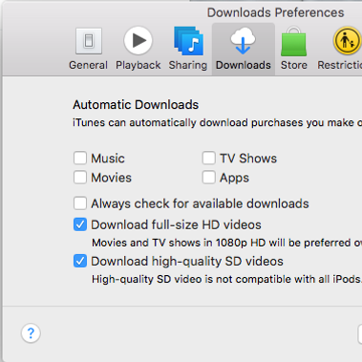Viewport: 362px width, 362px height.
Task: Click the Automatic Downloads heading
Action: tap(136, 105)
